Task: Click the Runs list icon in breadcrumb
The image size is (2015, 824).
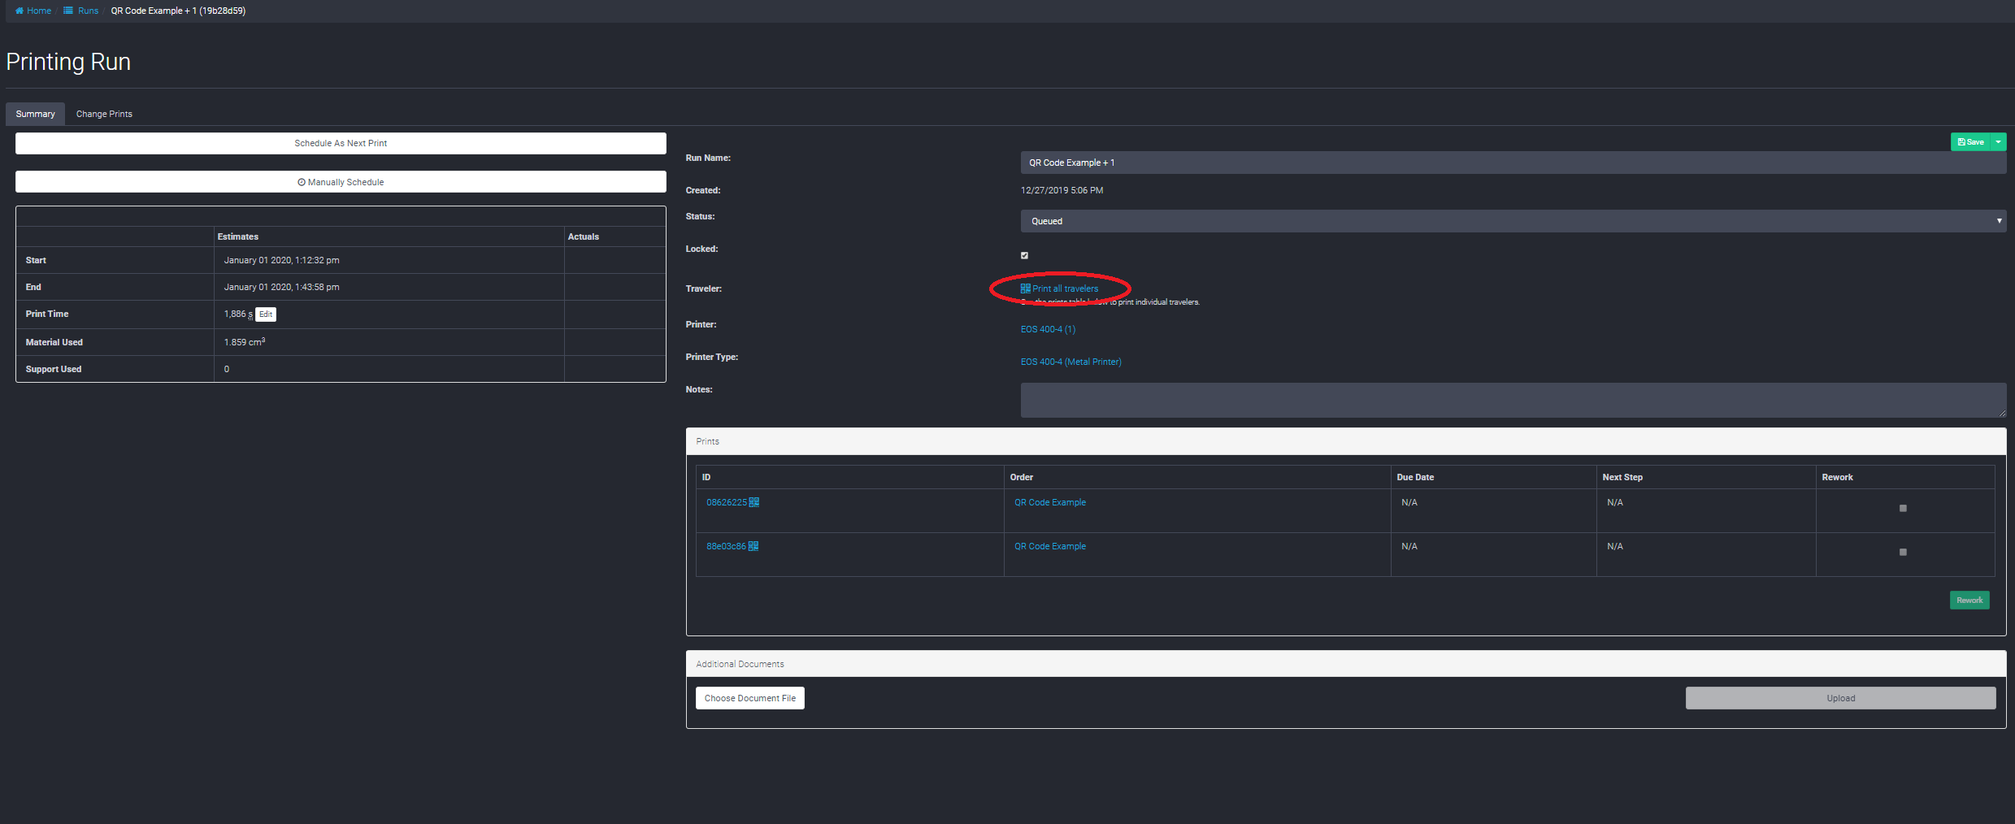Action: coord(68,11)
